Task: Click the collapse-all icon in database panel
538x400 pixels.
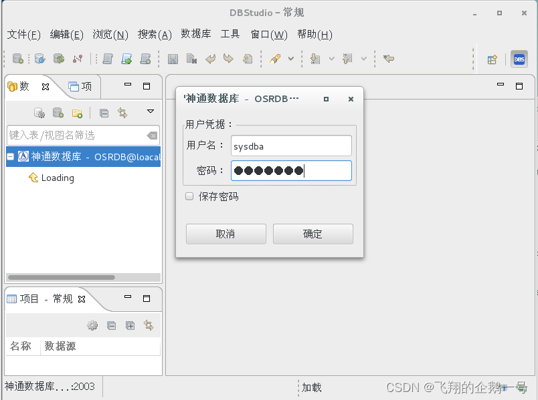Action: (x=103, y=112)
